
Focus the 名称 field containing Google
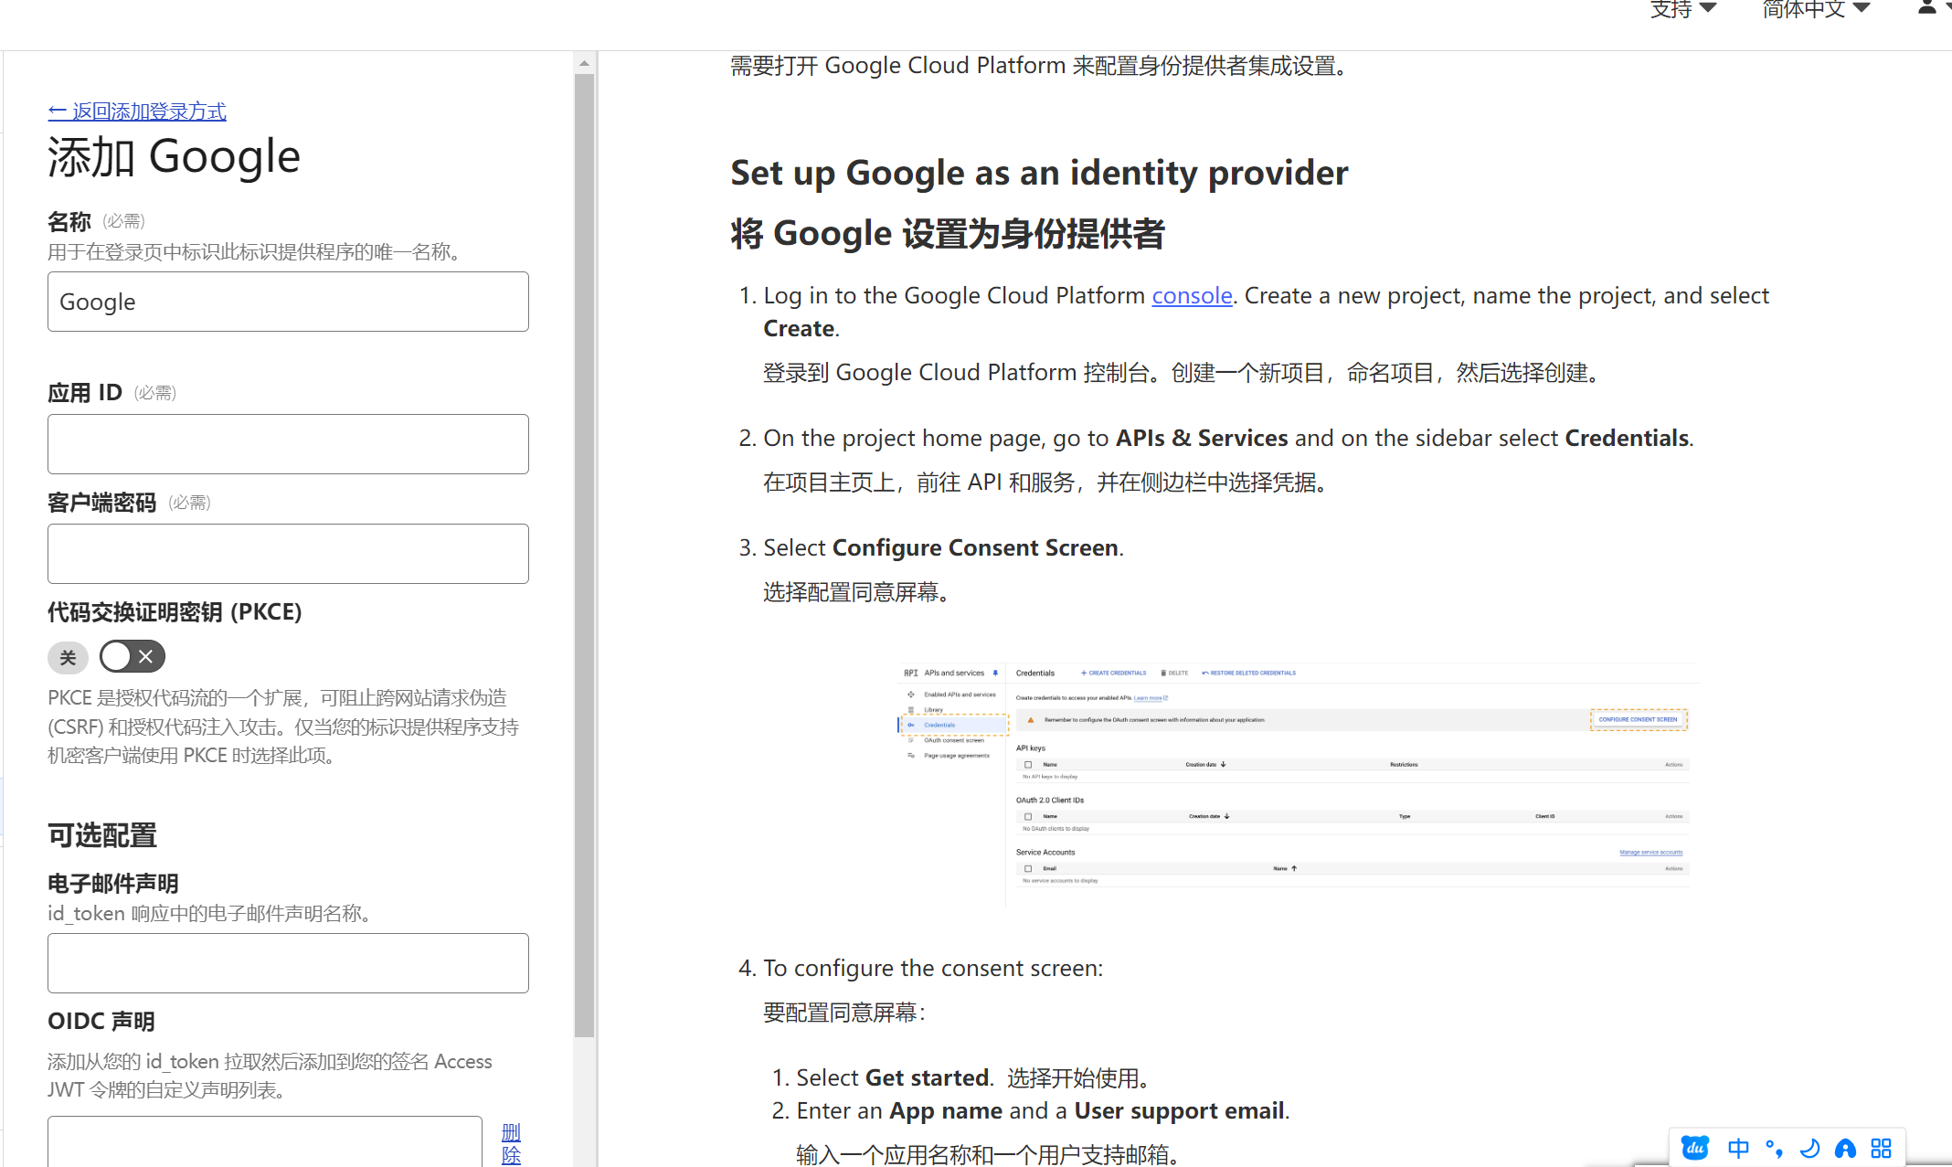pos(288,302)
